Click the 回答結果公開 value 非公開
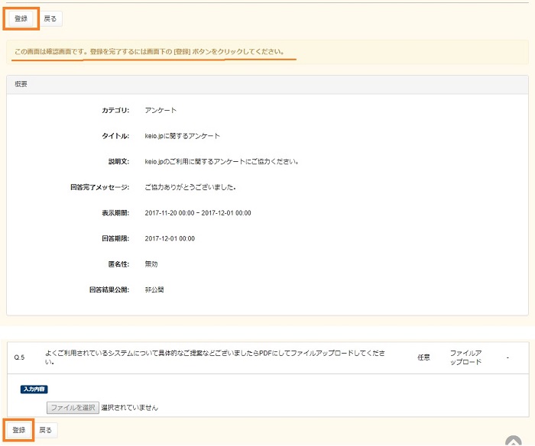This screenshot has height=446, width=535. click(154, 290)
